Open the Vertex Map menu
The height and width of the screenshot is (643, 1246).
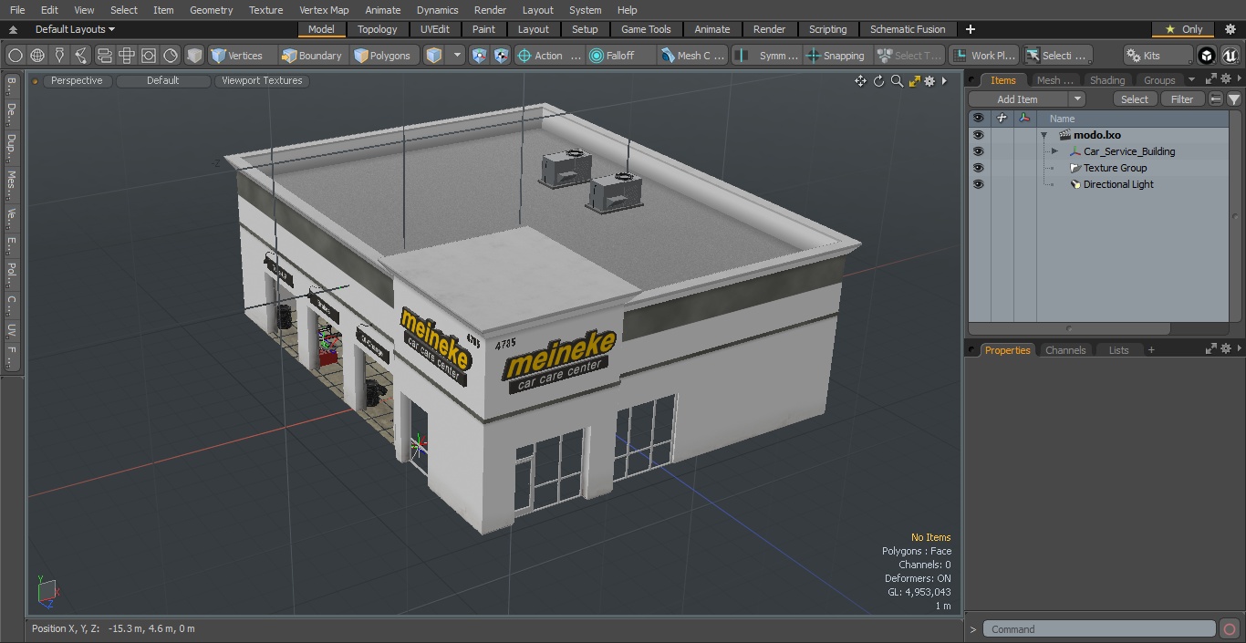[x=324, y=10]
